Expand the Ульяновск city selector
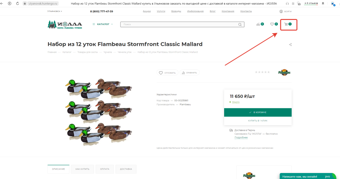This screenshot has height=179, width=340. tap(55, 11)
